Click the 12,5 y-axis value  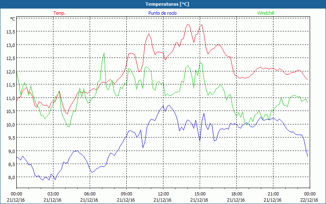(11, 58)
